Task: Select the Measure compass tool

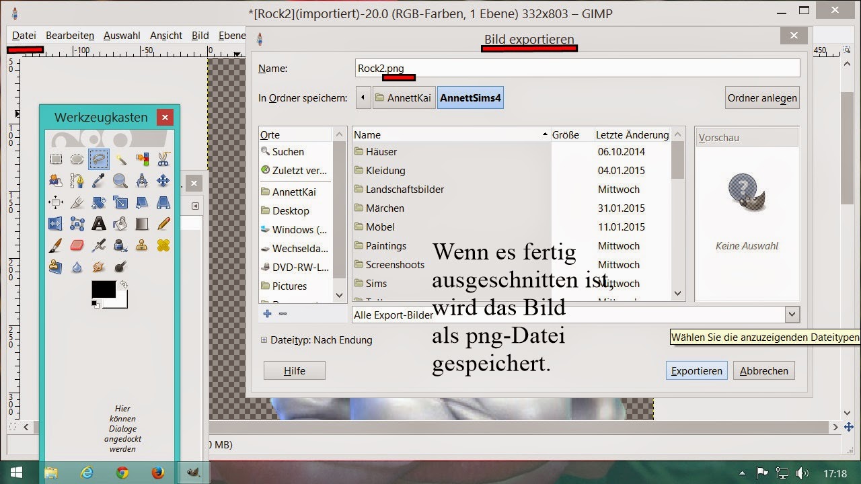Action: (x=142, y=181)
